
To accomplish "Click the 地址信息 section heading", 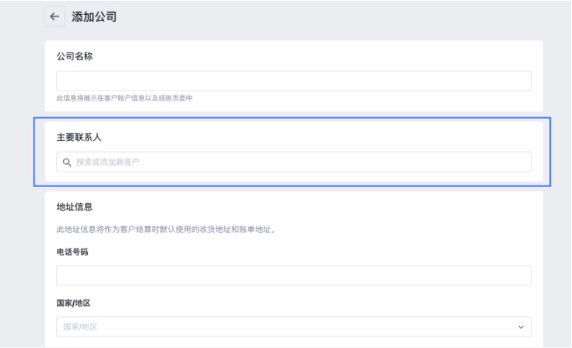I will point(75,207).
